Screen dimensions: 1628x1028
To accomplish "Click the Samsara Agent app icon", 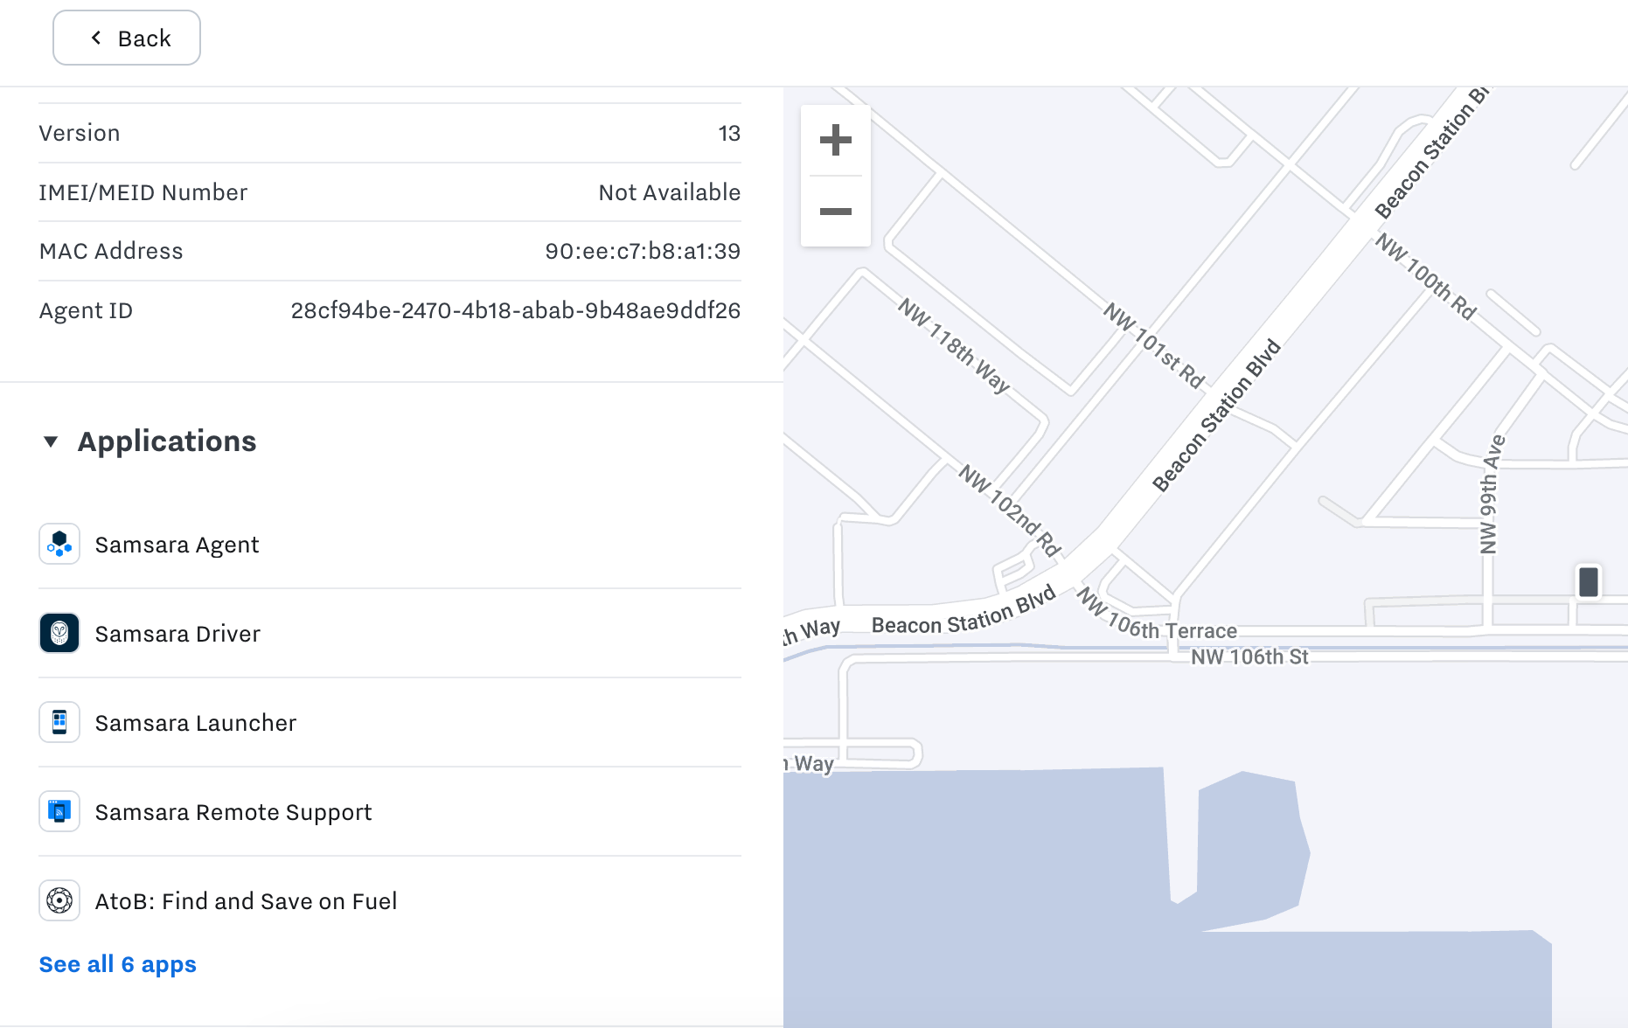I will 59,545.
